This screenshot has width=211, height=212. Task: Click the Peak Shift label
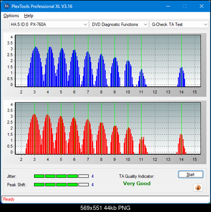click(x=17, y=185)
